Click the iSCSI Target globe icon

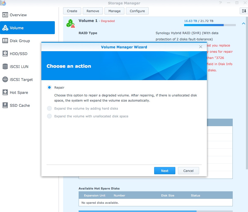coord(5,79)
